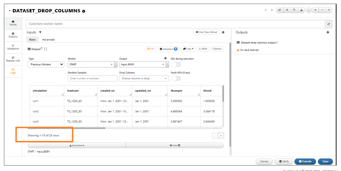Open the Type Previous Workers dropdown
Viewport: 341px width, 171px height.
coord(46,64)
